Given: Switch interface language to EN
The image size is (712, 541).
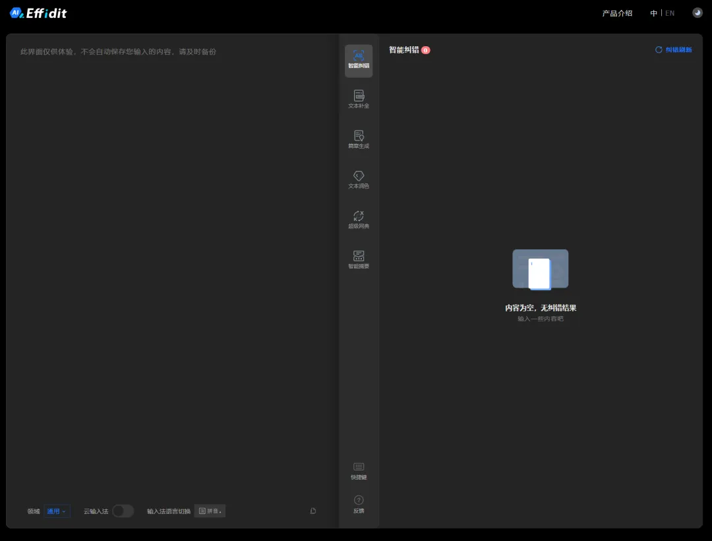Looking at the screenshot, I should tap(670, 13).
